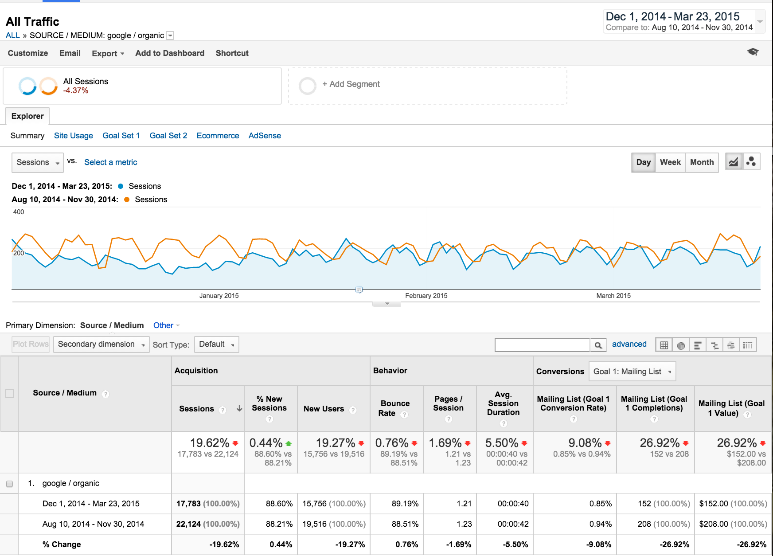Image resolution: width=773 pixels, height=556 pixels.
Task: Check the google / organic row checkbox
Action: [x=9, y=484]
